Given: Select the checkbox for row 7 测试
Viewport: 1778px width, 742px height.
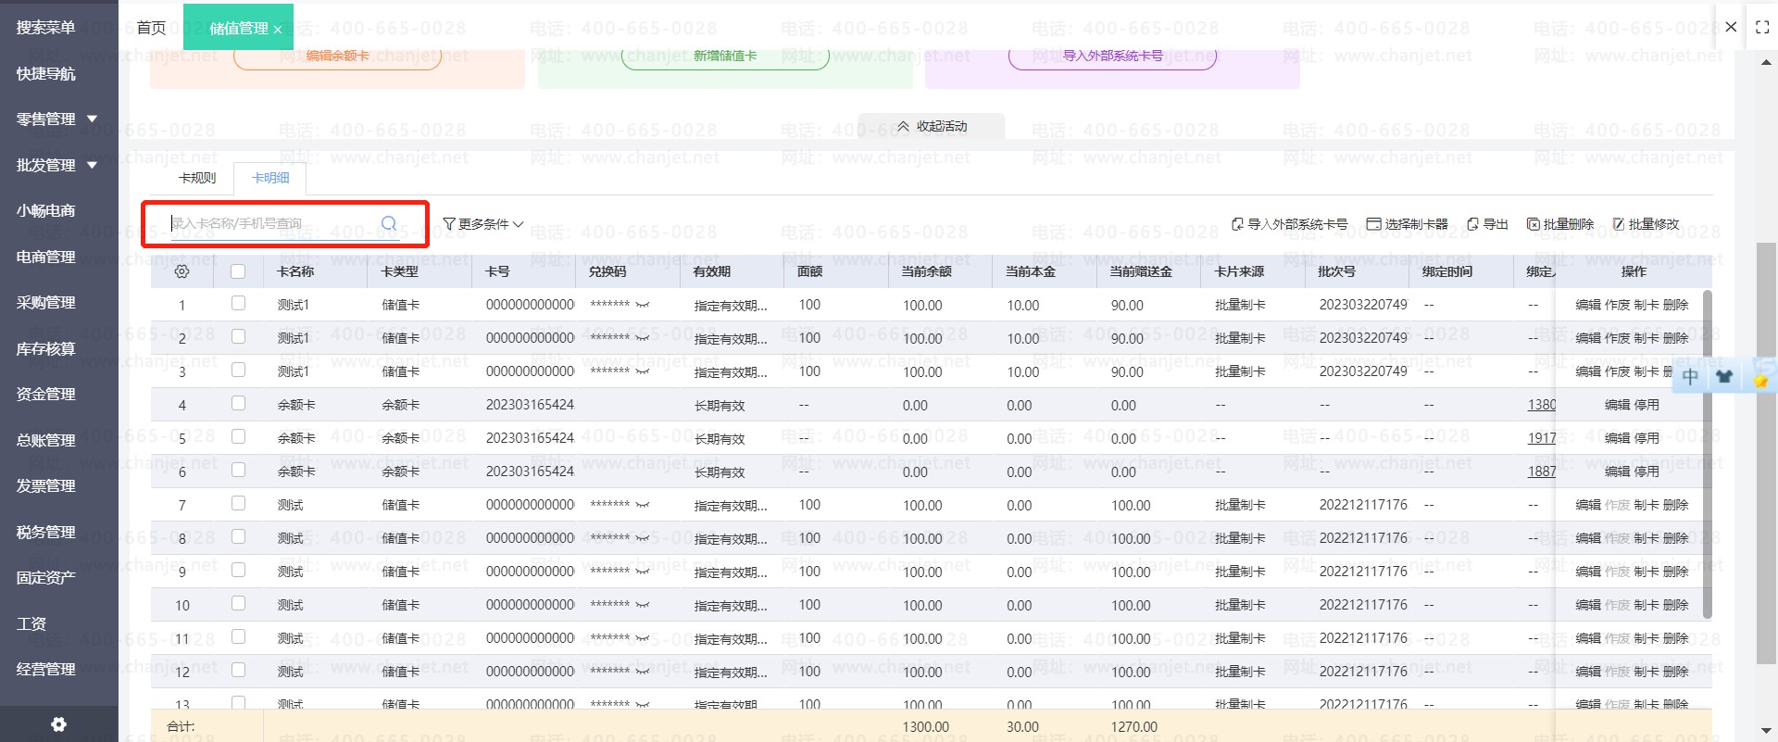Looking at the screenshot, I should pos(238,504).
